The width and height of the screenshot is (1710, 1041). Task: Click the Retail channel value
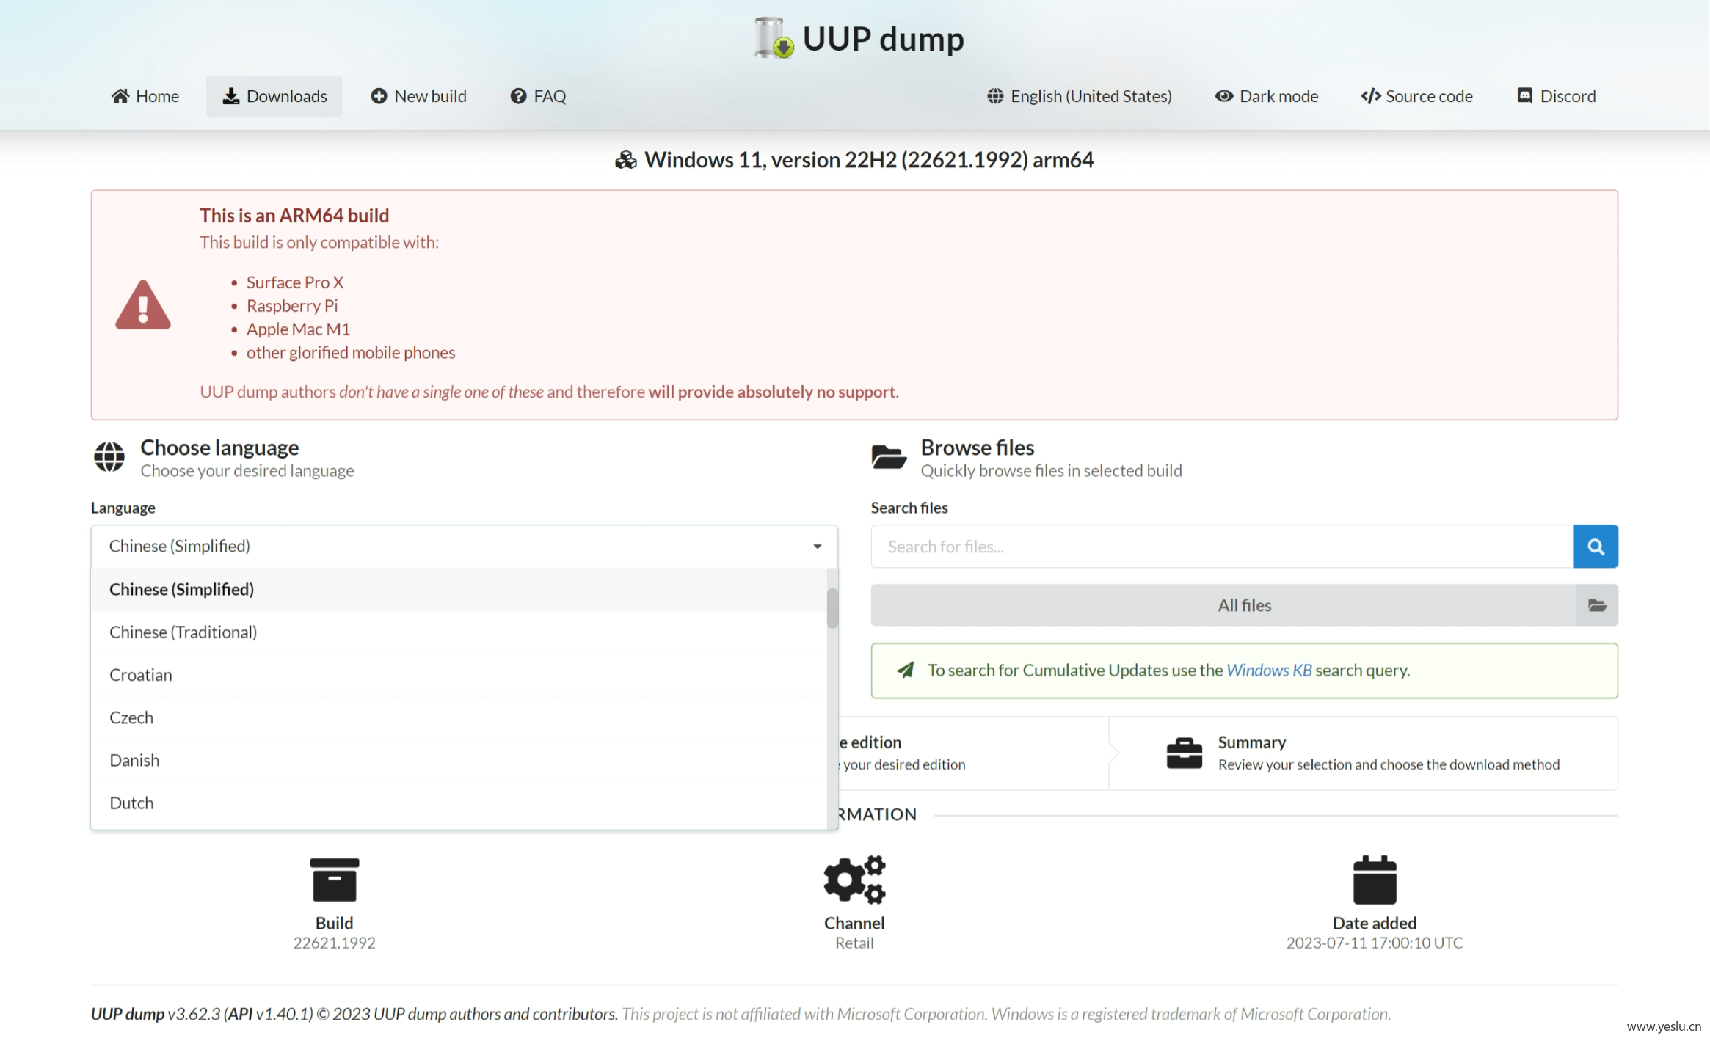(x=854, y=943)
